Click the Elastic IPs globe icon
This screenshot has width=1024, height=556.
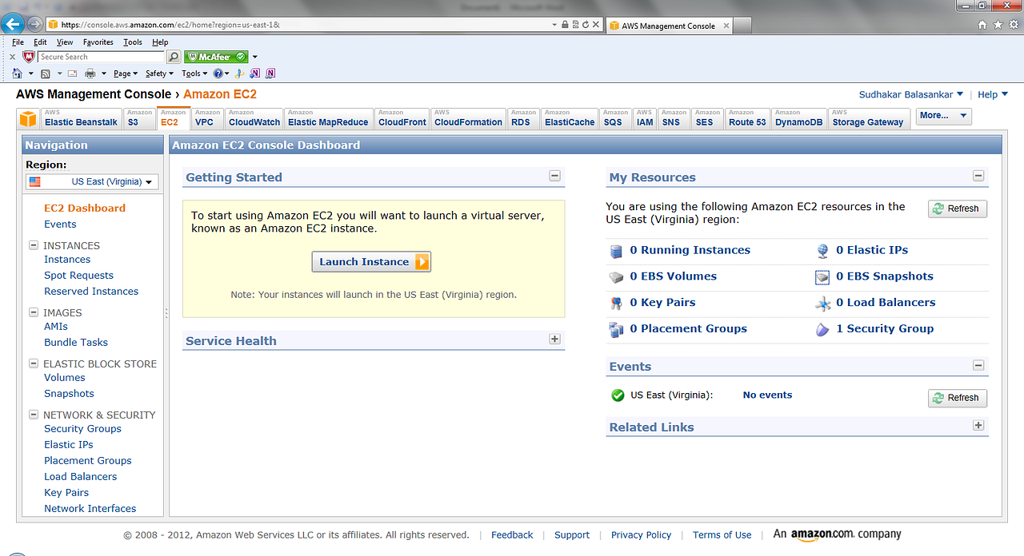[822, 251]
